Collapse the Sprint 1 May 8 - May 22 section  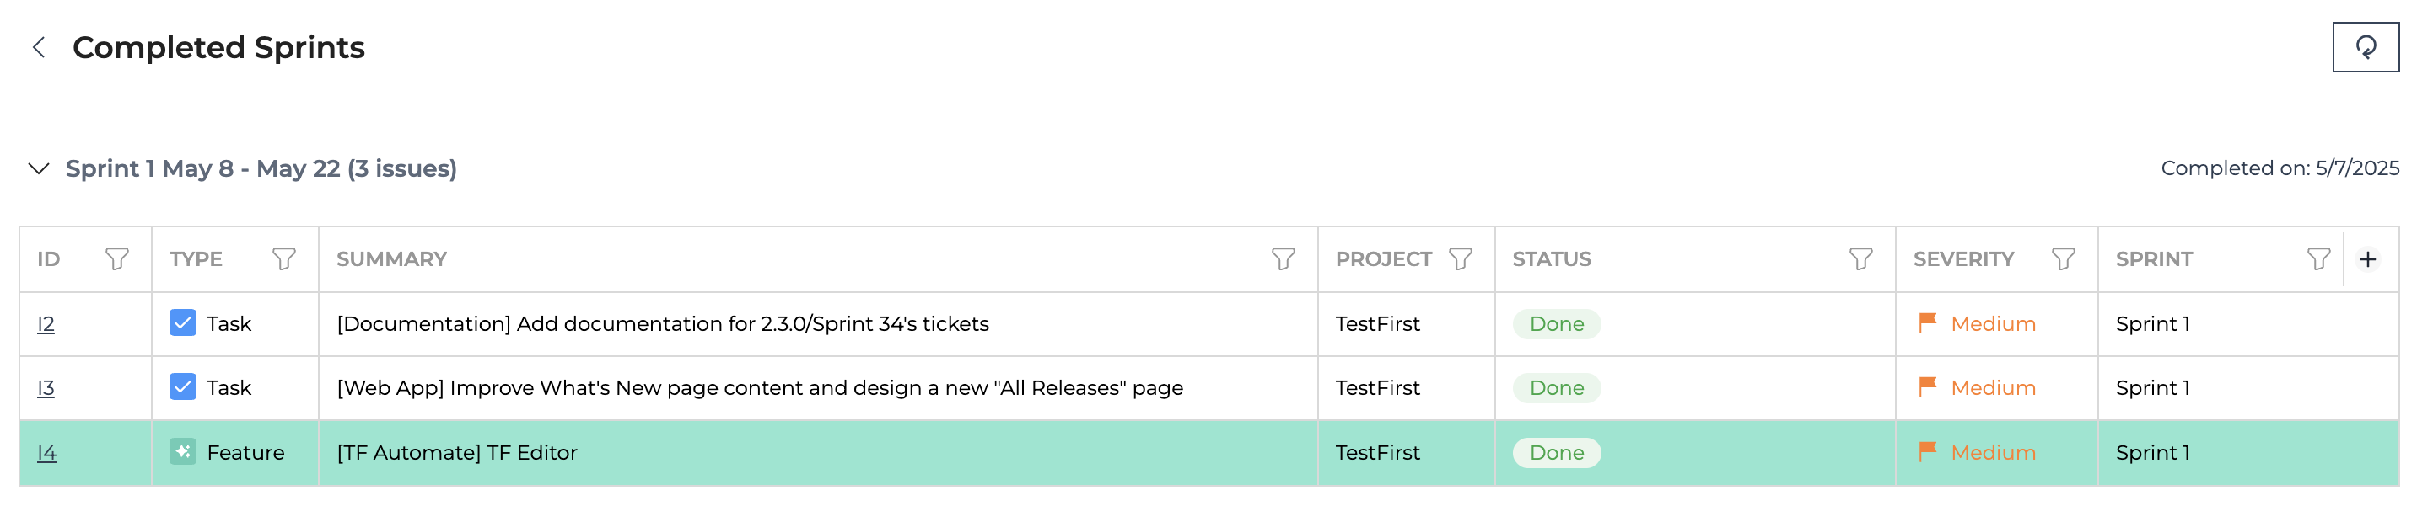pos(39,168)
